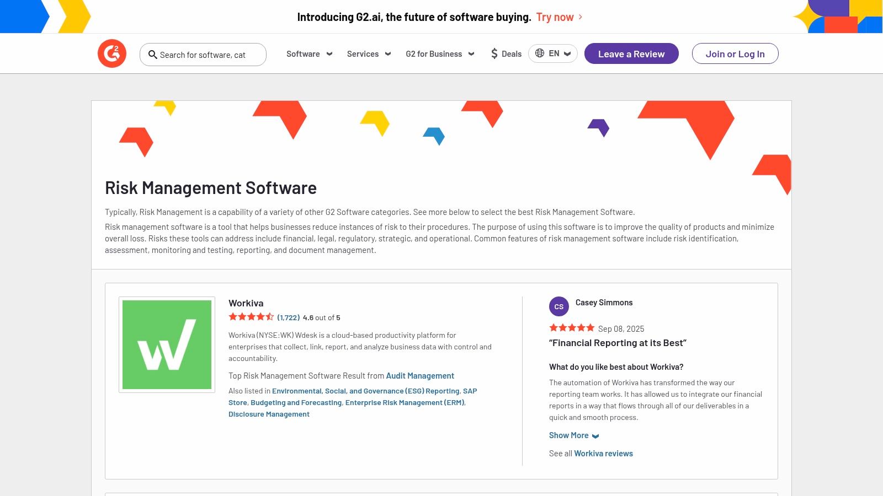
Task: Click Workiva's star rating icons
Action: (251, 317)
